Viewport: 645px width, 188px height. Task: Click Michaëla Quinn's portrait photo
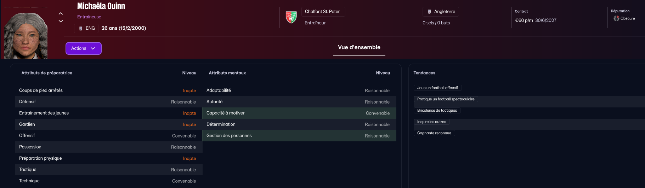coord(26,35)
